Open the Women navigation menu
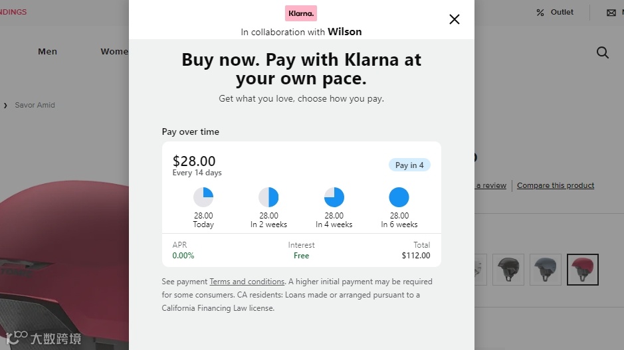The image size is (624, 350). pyautogui.click(x=114, y=52)
